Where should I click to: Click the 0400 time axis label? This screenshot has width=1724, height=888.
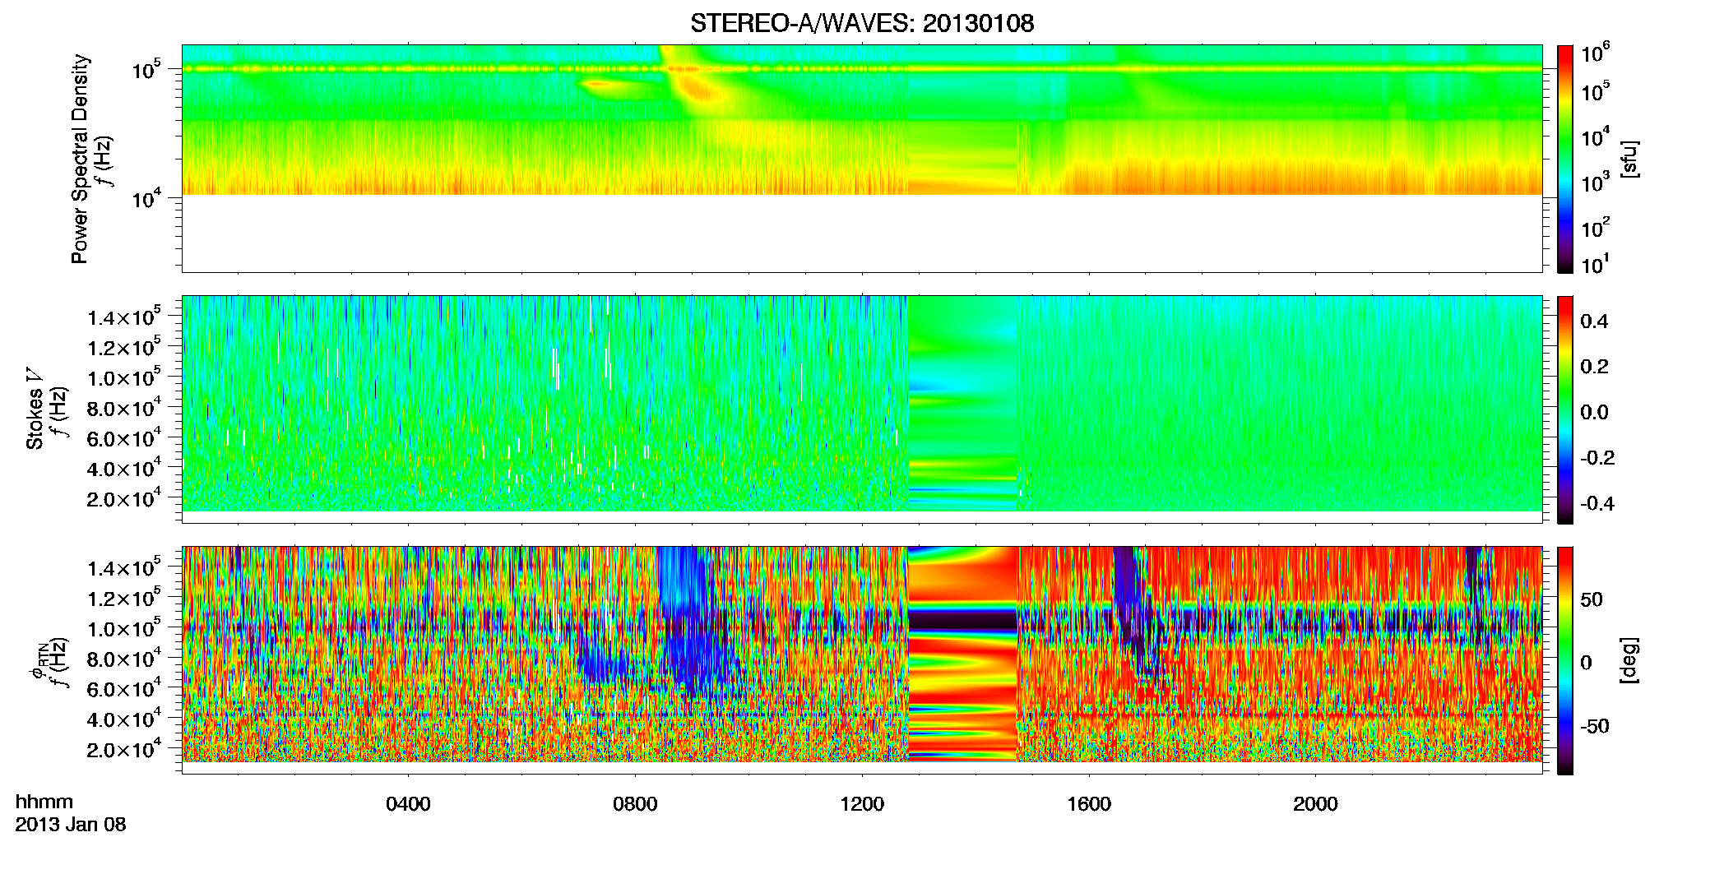[x=408, y=804]
